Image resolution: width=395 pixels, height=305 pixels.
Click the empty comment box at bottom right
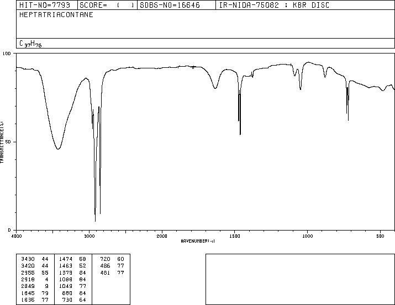301,279
